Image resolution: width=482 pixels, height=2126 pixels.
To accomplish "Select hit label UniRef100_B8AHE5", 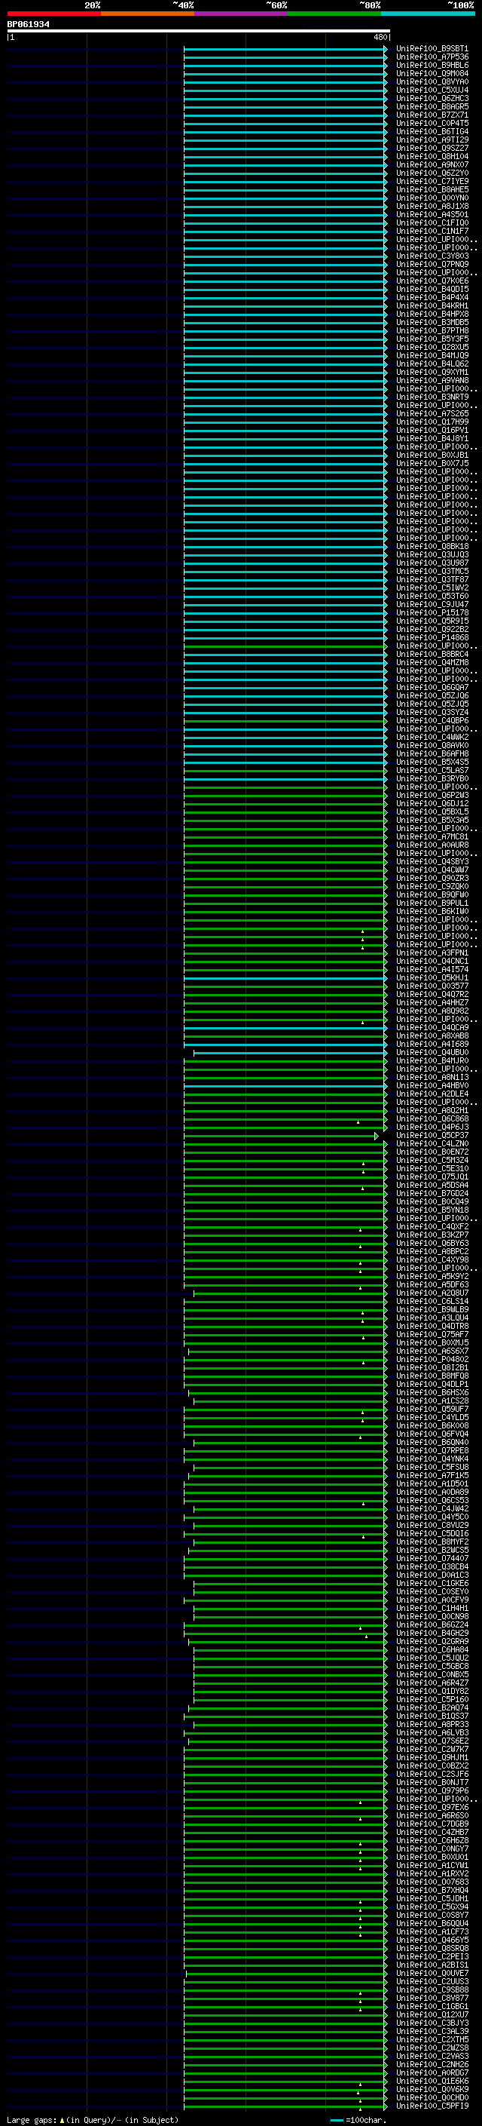I will pos(432,190).
